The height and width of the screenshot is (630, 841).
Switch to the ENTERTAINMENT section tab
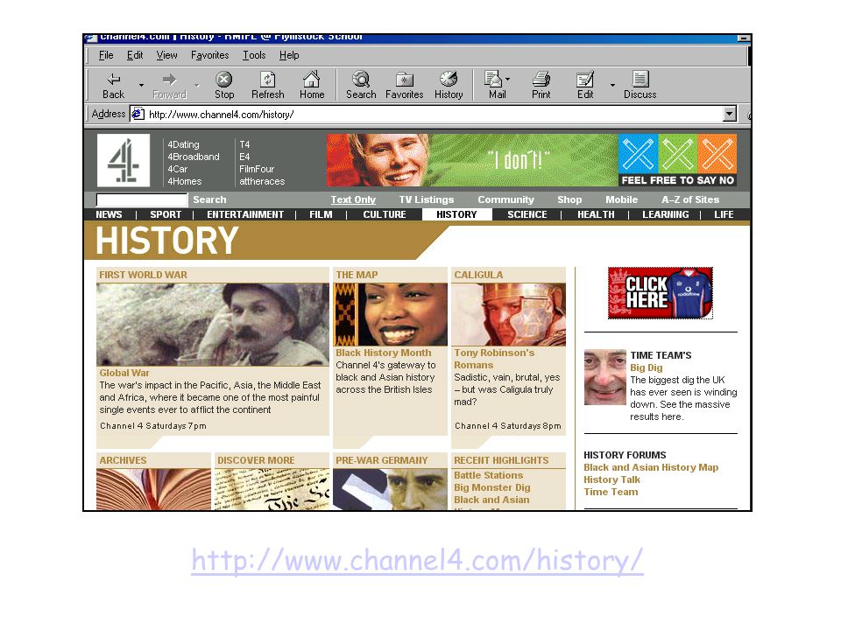245,214
